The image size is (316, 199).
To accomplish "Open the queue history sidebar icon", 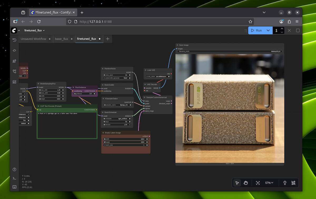I will coord(14,40).
